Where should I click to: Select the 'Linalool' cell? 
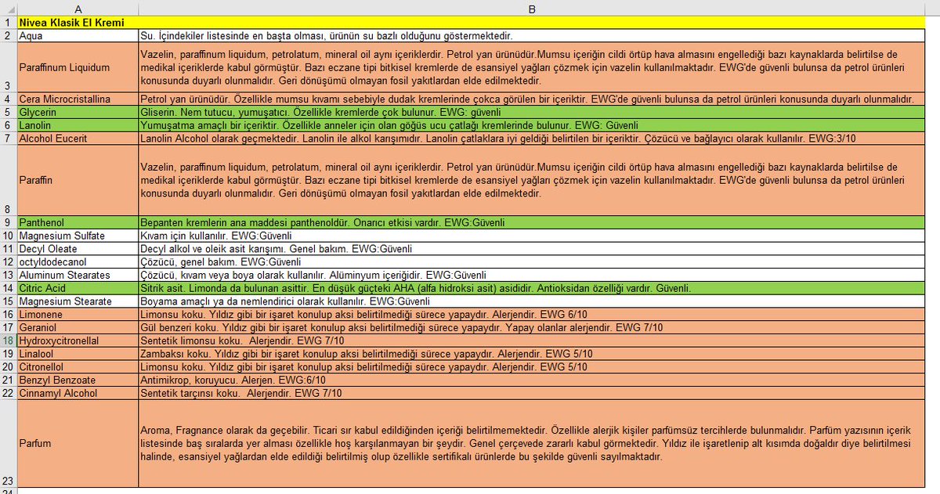point(77,354)
